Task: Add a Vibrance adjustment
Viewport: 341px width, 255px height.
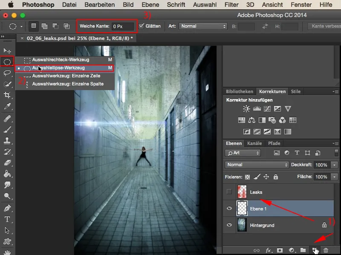Action: point(288,108)
